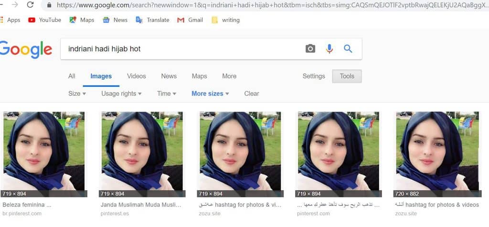Reload the page with refresh icon
489x227 pixels.
coord(30,5)
